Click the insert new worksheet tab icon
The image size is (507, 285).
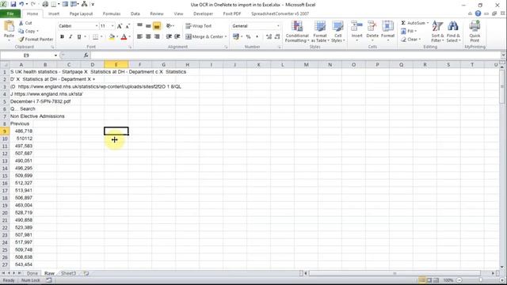tap(86, 273)
